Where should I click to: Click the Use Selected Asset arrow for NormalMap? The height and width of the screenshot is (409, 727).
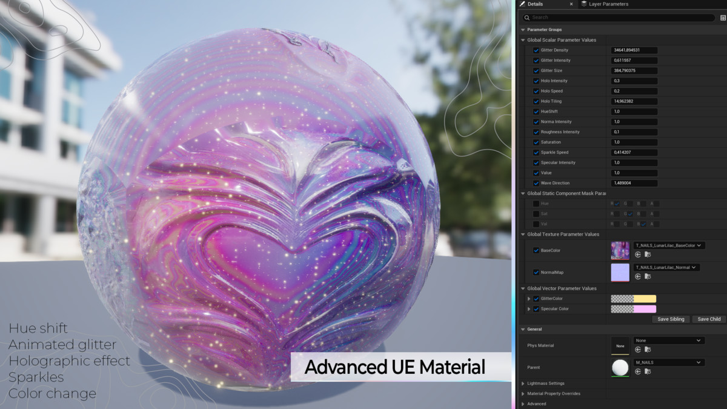pyautogui.click(x=638, y=277)
